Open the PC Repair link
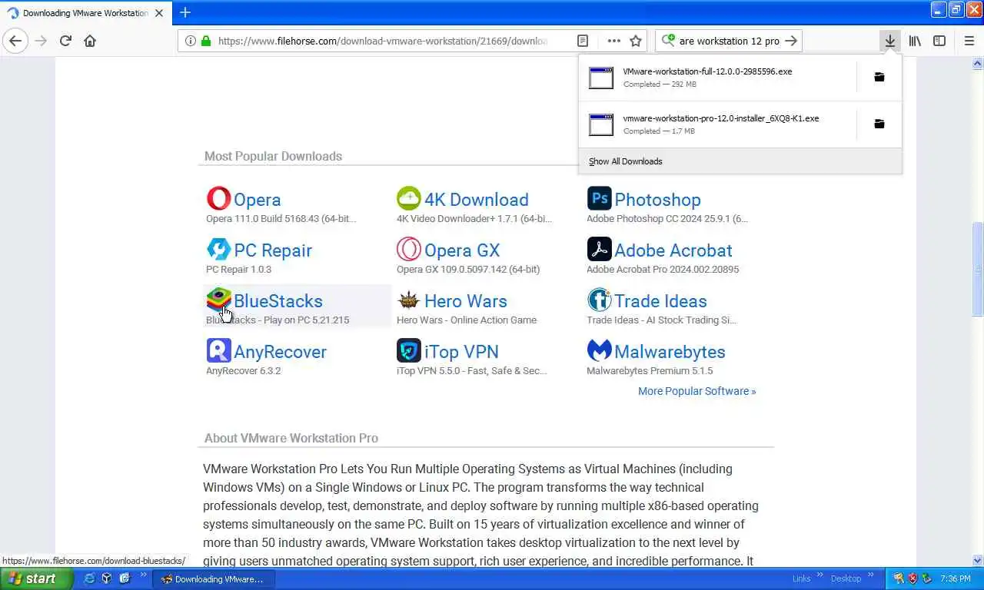984x590 pixels. click(273, 250)
